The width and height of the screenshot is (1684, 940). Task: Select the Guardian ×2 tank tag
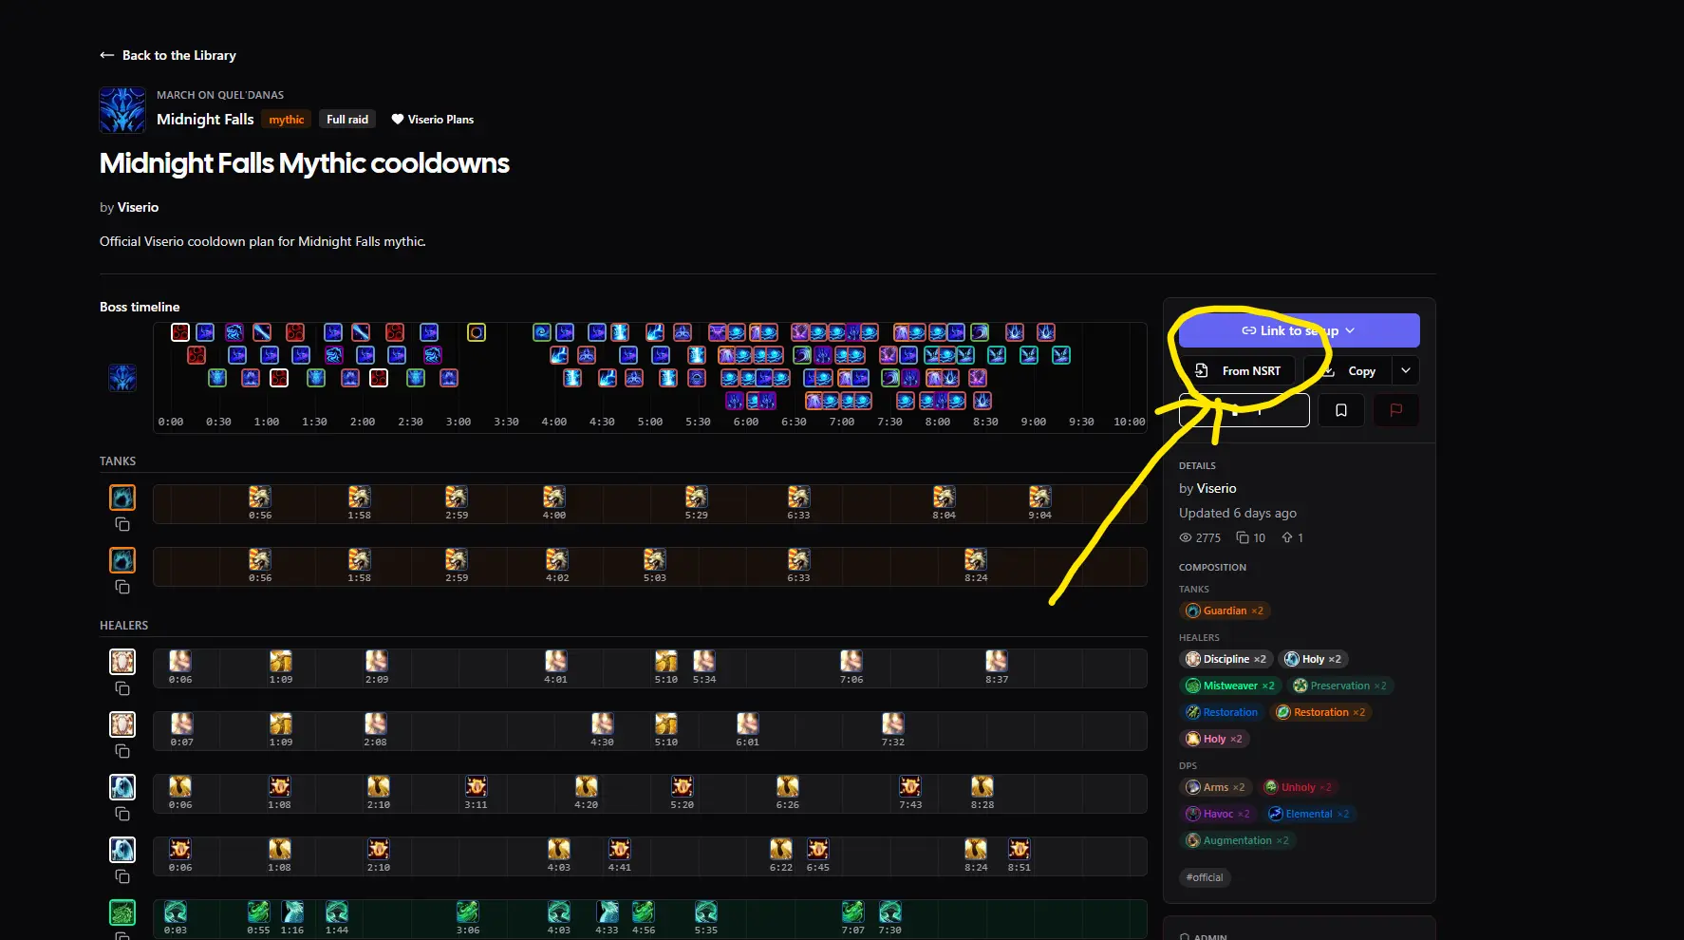click(1225, 611)
